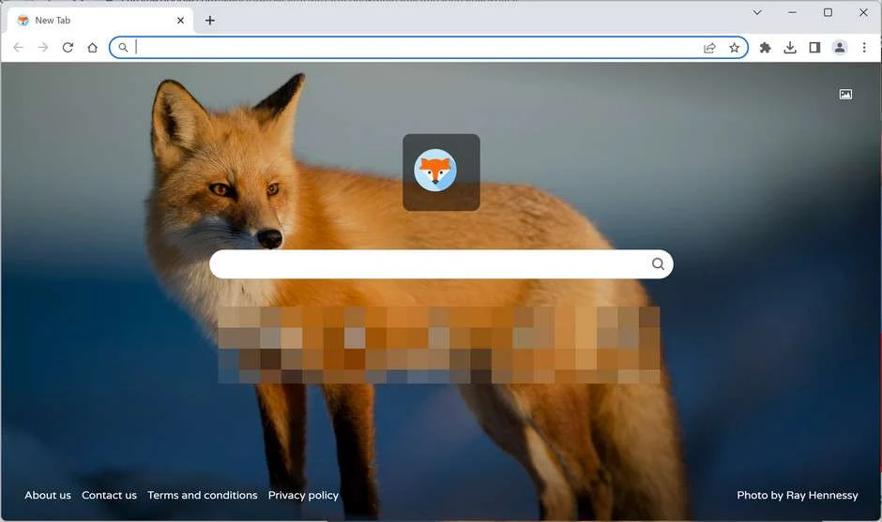The height and width of the screenshot is (522, 882).
Task: Open the Contact us link
Action: click(109, 495)
